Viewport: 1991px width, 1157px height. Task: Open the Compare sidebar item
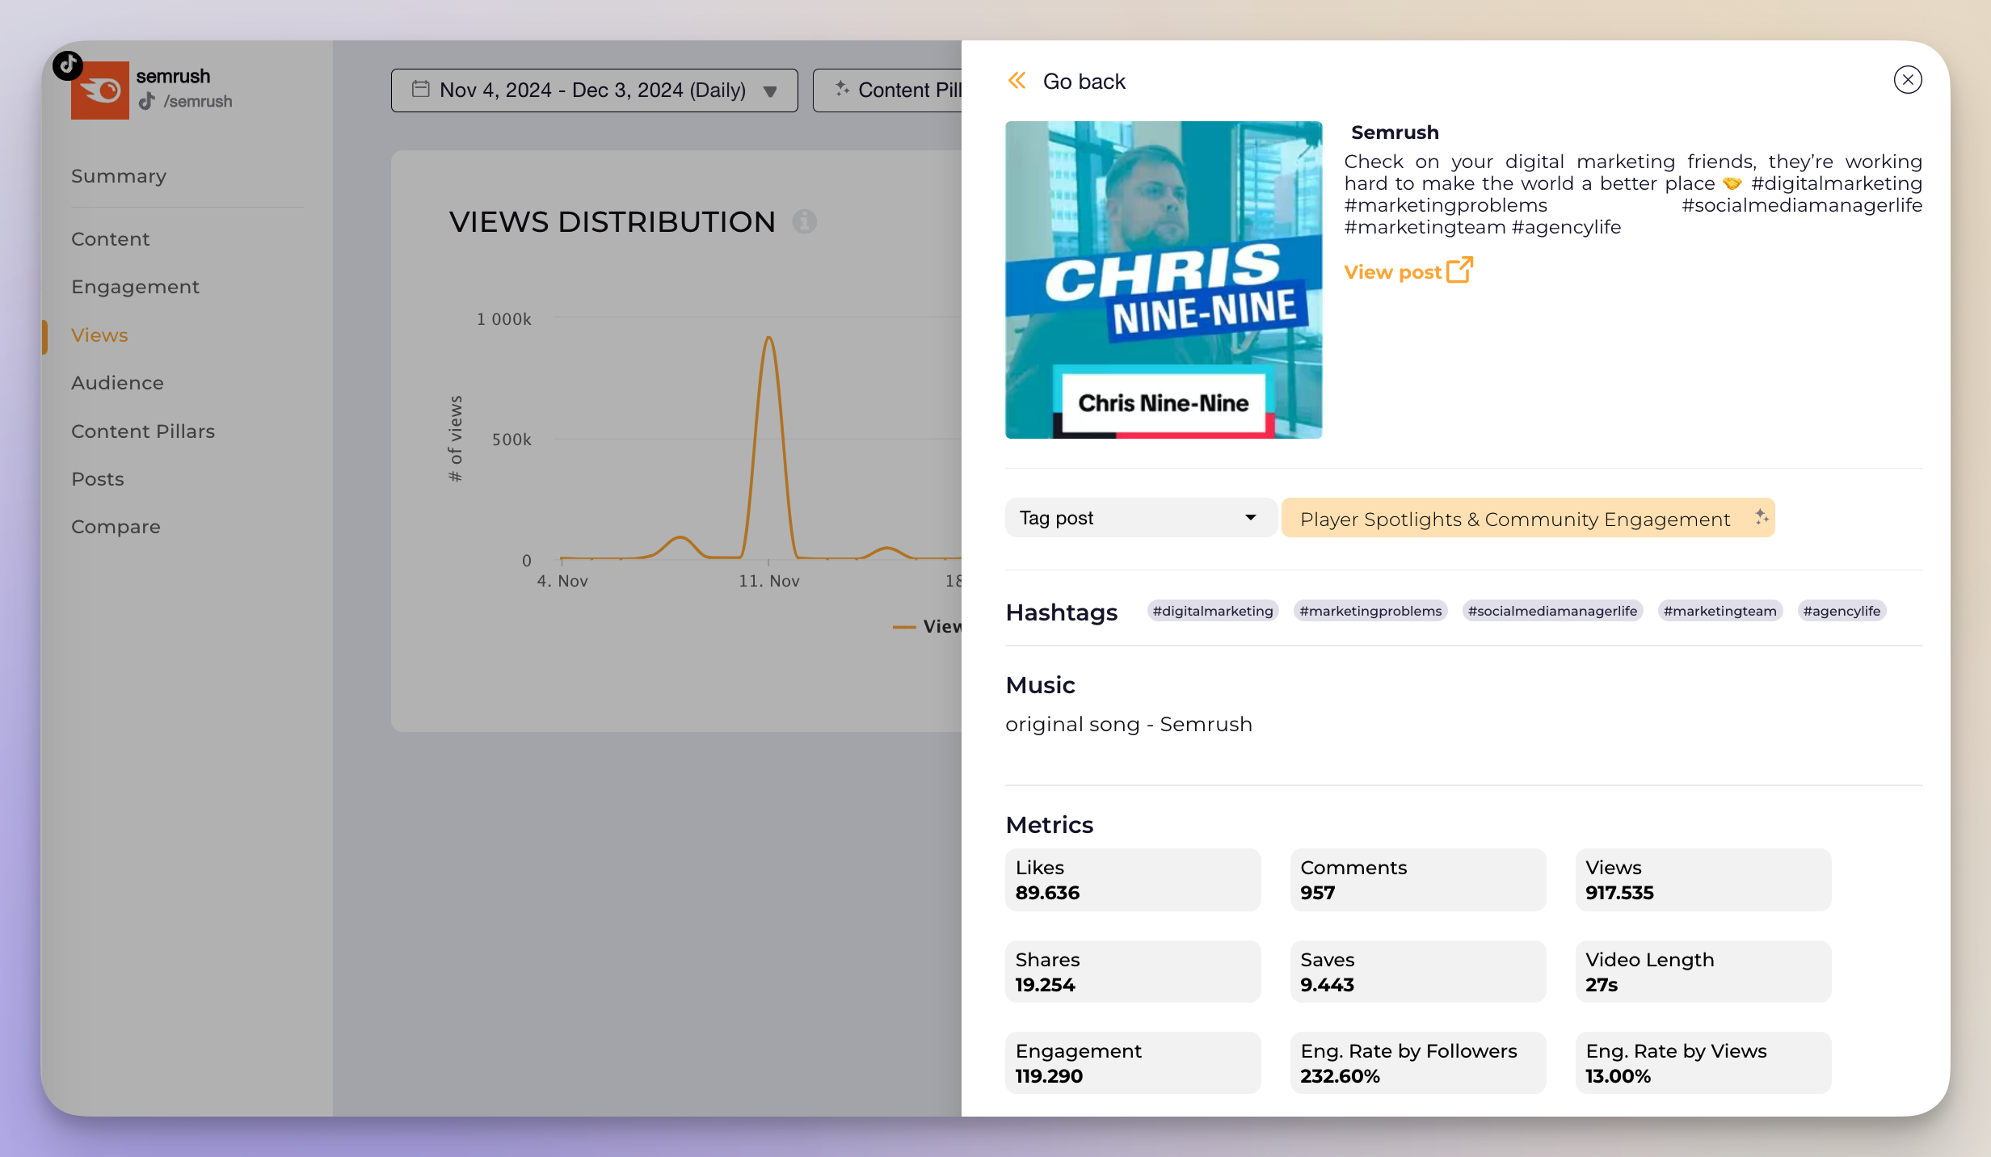click(x=116, y=527)
